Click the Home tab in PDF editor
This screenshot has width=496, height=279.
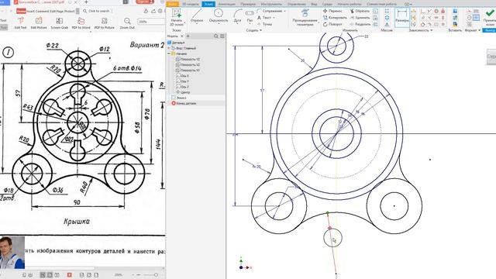tap(21, 11)
